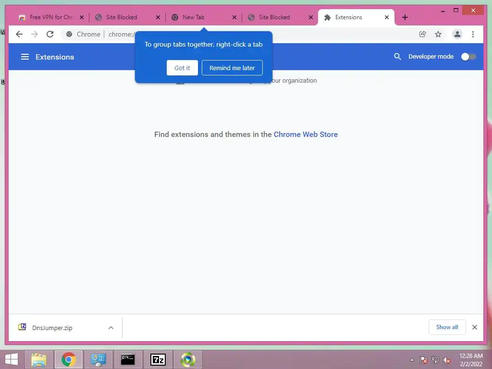Open the Extensions hamburger main menu
The width and height of the screenshot is (492, 369).
(x=25, y=57)
